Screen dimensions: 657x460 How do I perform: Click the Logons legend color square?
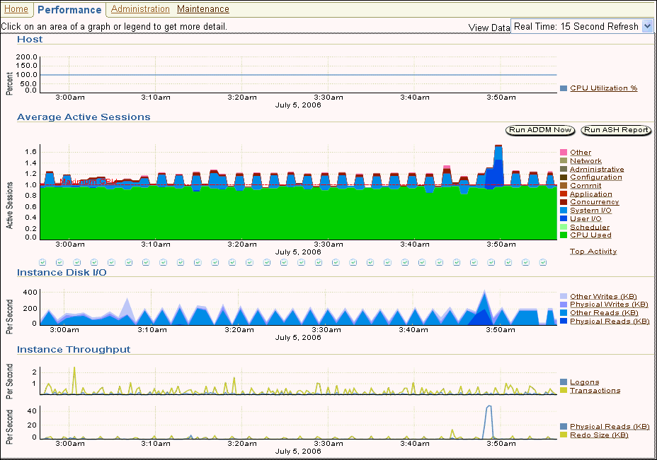pyautogui.click(x=564, y=382)
